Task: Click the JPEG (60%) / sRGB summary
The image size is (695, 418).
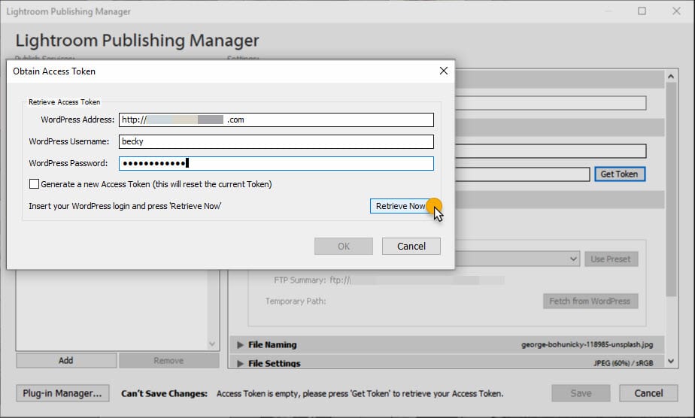Action: pos(624,363)
